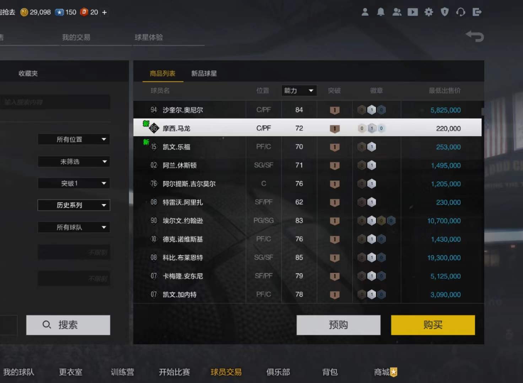Expand the 所有球队 team dropdown
Screen dimensions: 523x383
(74, 228)
